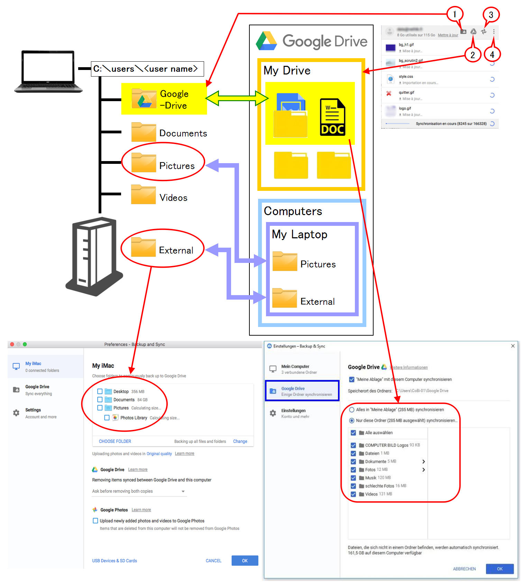
Task: Open Settings tab in Preferences sidebar
Action: (46, 413)
